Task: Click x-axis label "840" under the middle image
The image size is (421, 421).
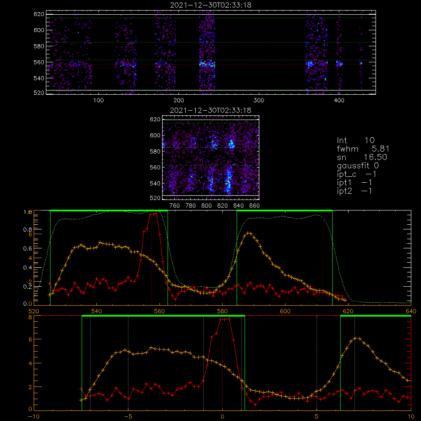Action: point(239,206)
